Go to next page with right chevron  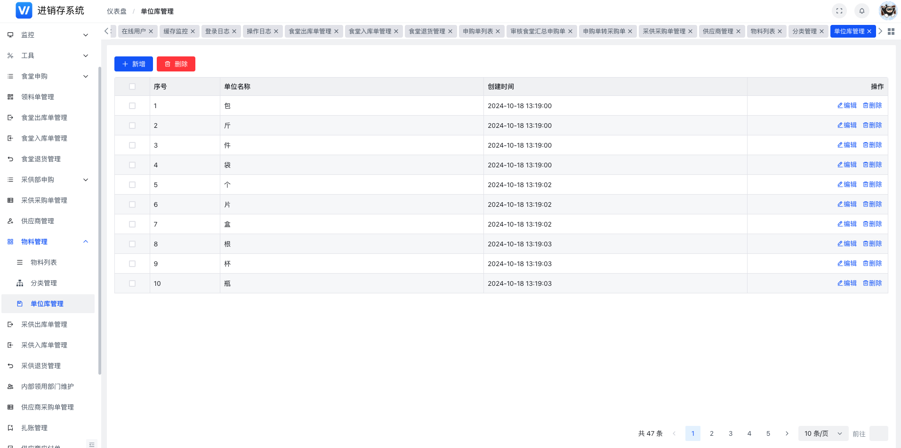pyautogui.click(x=787, y=433)
